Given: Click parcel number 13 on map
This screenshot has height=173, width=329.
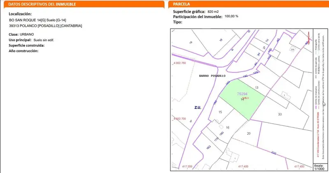Looking at the screenshot, I should point(257,88).
